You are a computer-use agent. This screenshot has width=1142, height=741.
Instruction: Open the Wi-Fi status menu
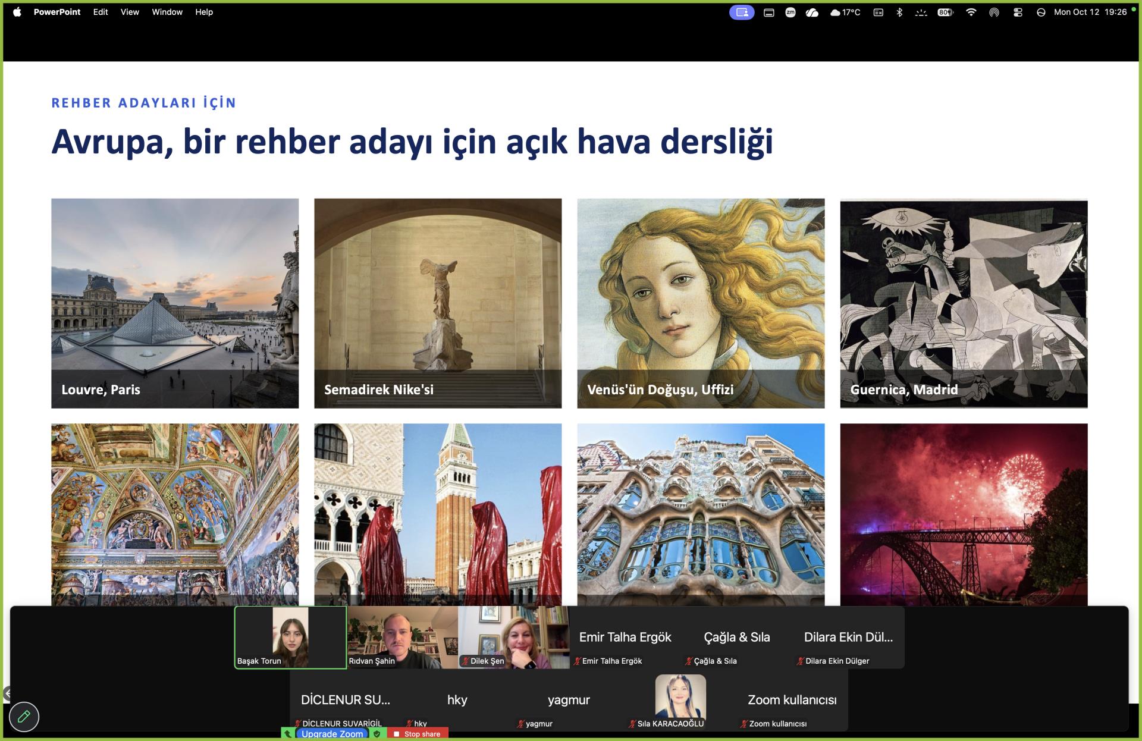click(971, 12)
